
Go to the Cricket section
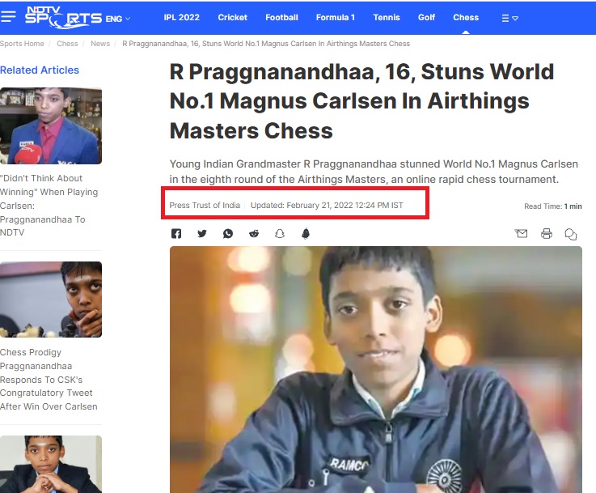coord(233,18)
